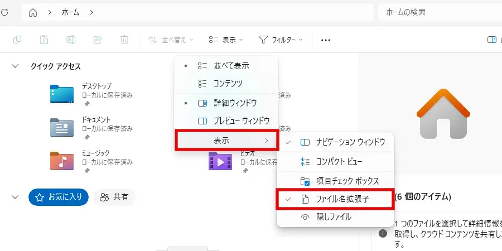Click the refresh icon beside the address bar

(x=4, y=12)
